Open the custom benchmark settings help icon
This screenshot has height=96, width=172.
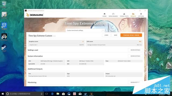pyautogui.click(x=103, y=30)
